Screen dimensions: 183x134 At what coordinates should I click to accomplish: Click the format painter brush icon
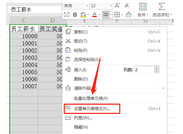(129, 15)
